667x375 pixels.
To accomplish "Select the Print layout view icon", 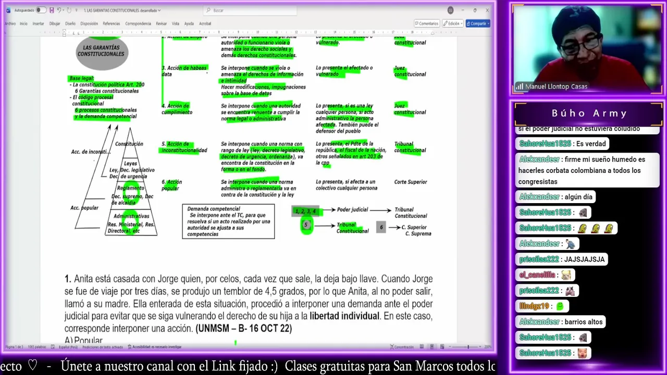I will (x=432, y=347).
